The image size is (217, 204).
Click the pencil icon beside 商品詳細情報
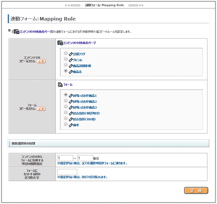click(x=71, y=66)
